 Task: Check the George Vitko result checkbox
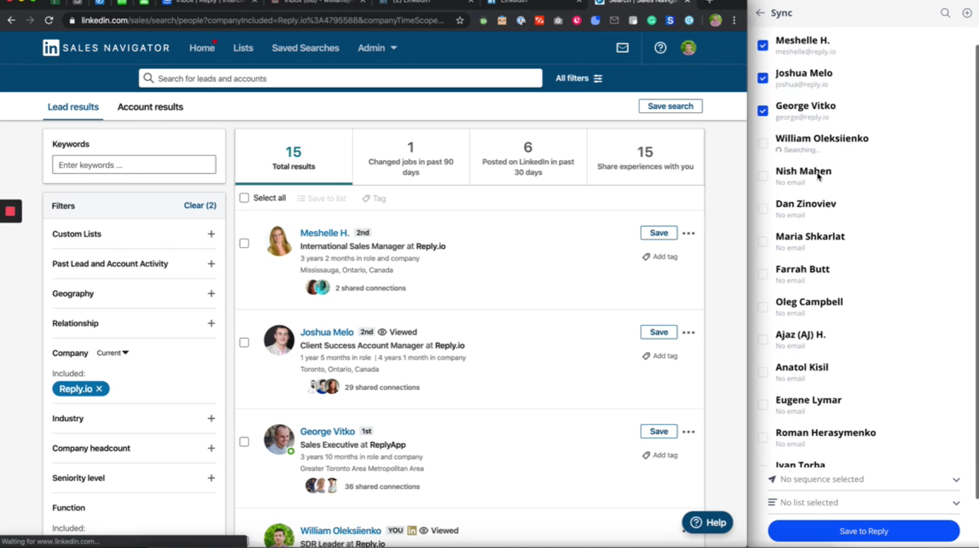(x=244, y=441)
